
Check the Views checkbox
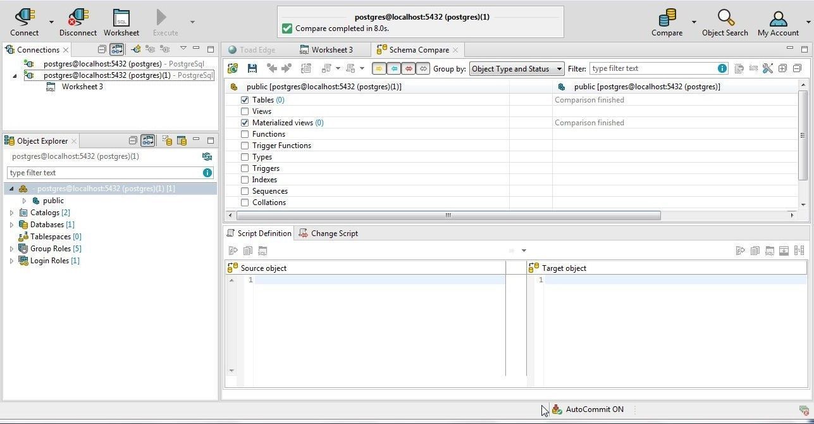click(x=245, y=111)
